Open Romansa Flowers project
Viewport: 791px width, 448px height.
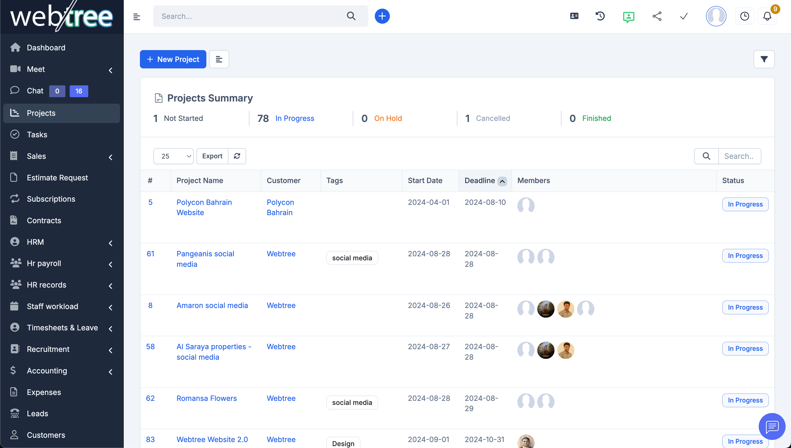(x=207, y=398)
